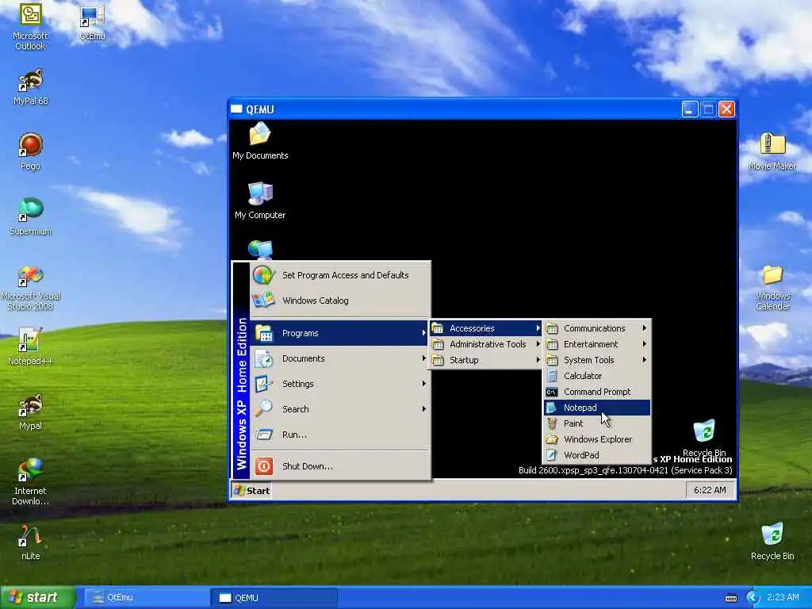Expand the Settings submenu arrow
This screenshot has width=812, height=609.
(423, 384)
